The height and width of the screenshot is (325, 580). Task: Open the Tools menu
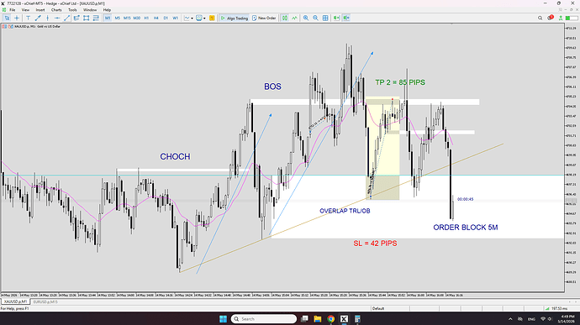pos(72,10)
